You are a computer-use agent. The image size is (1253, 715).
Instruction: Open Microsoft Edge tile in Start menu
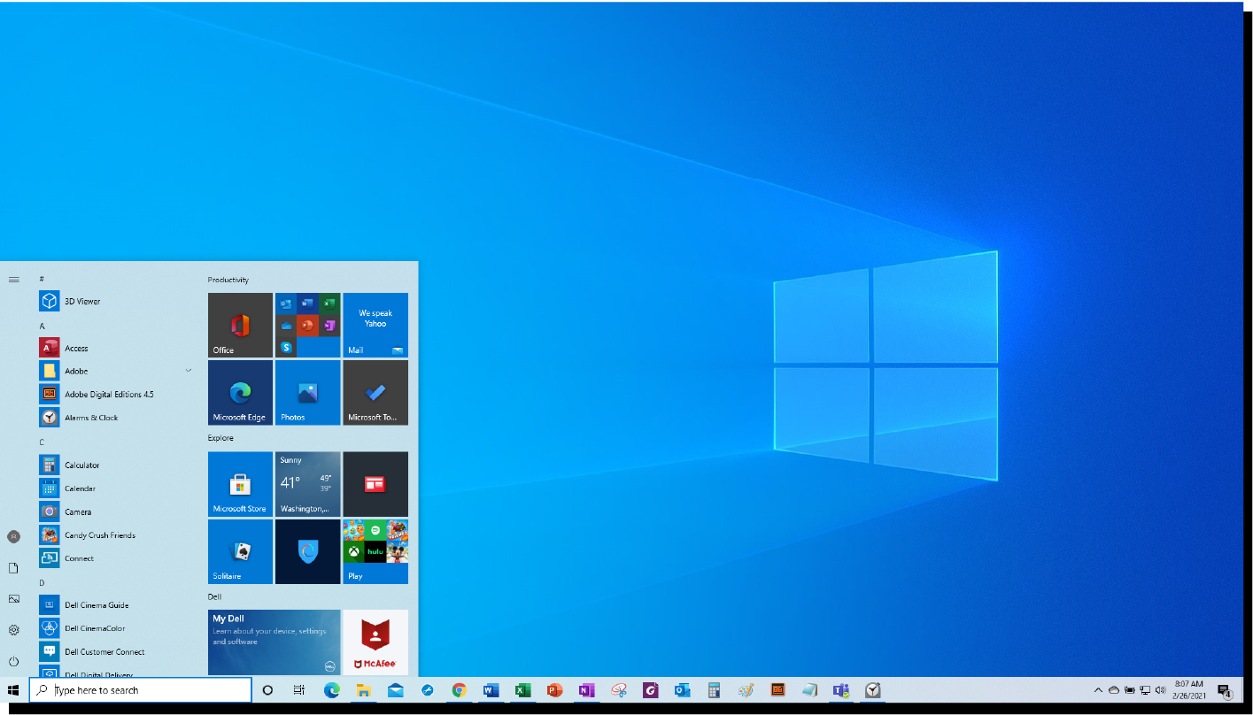240,392
